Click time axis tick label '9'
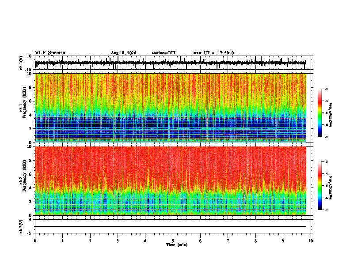 coord(283,241)
